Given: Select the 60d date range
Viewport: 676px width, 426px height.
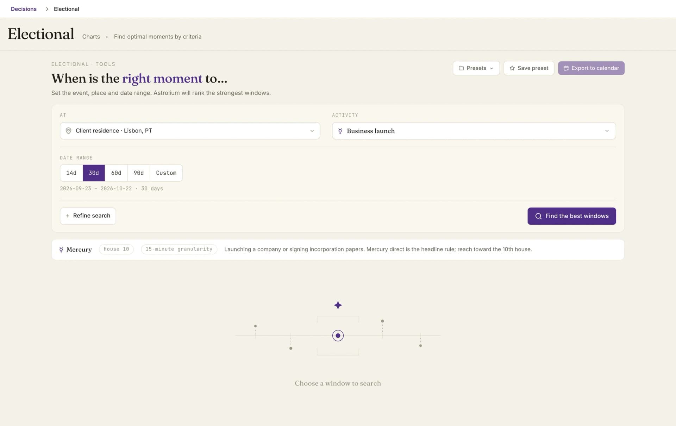Looking at the screenshot, I should coord(116,173).
